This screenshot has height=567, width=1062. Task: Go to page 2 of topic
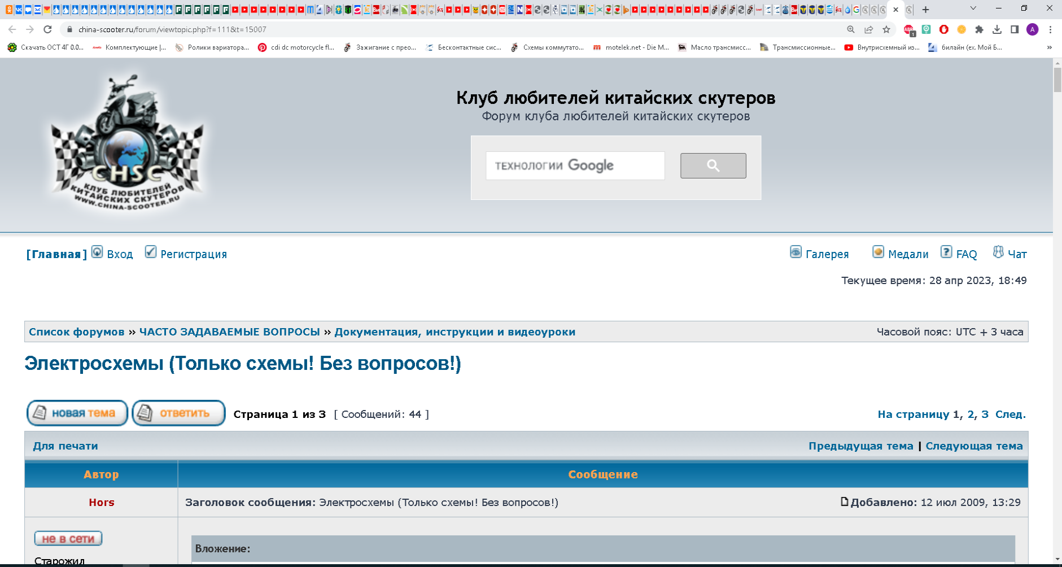click(x=971, y=414)
